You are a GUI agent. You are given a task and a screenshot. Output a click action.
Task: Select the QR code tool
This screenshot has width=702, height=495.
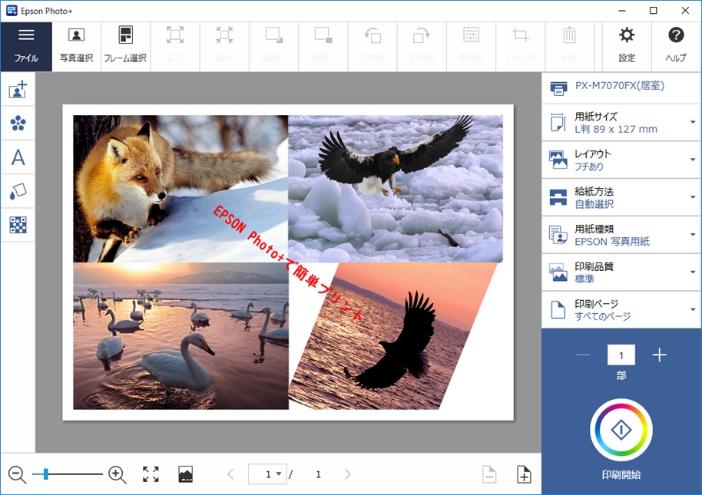[x=17, y=225]
